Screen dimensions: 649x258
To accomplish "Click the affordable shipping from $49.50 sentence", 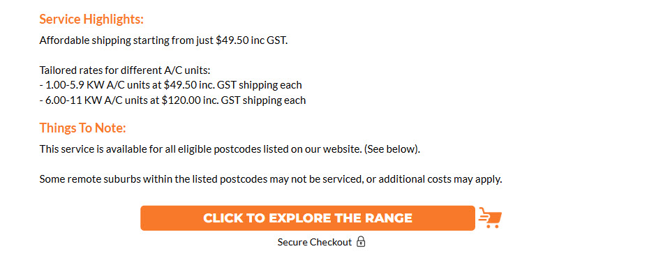I will [x=163, y=40].
